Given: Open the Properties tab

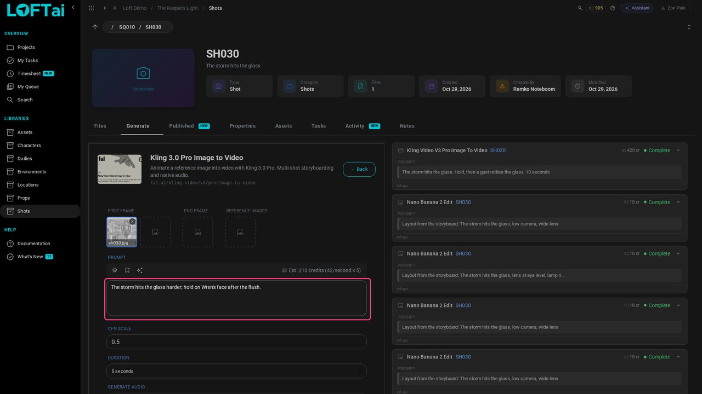Looking at the screenshot, I should pos(242,126).
